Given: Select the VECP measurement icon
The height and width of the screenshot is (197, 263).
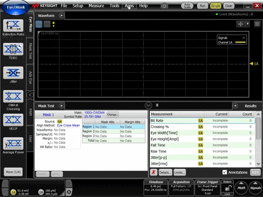Looking at the screenshot, I should [x=13, y=120].
